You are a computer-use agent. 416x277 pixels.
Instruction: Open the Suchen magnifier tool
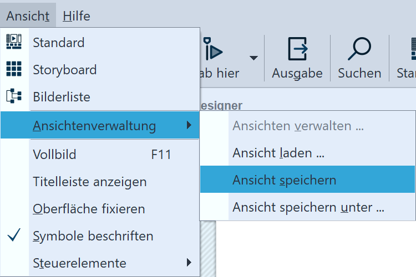pos(359,50)
